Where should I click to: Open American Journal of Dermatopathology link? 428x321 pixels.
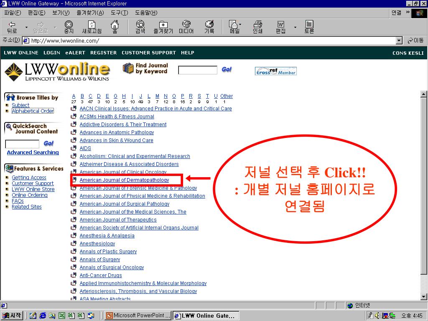(x=124, y=180)
